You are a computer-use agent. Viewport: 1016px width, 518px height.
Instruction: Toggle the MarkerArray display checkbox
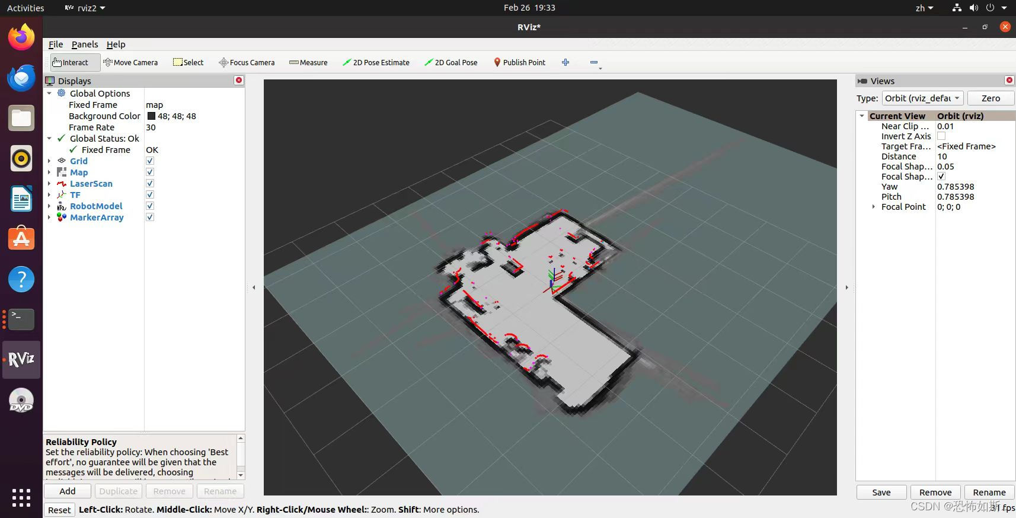150,217
